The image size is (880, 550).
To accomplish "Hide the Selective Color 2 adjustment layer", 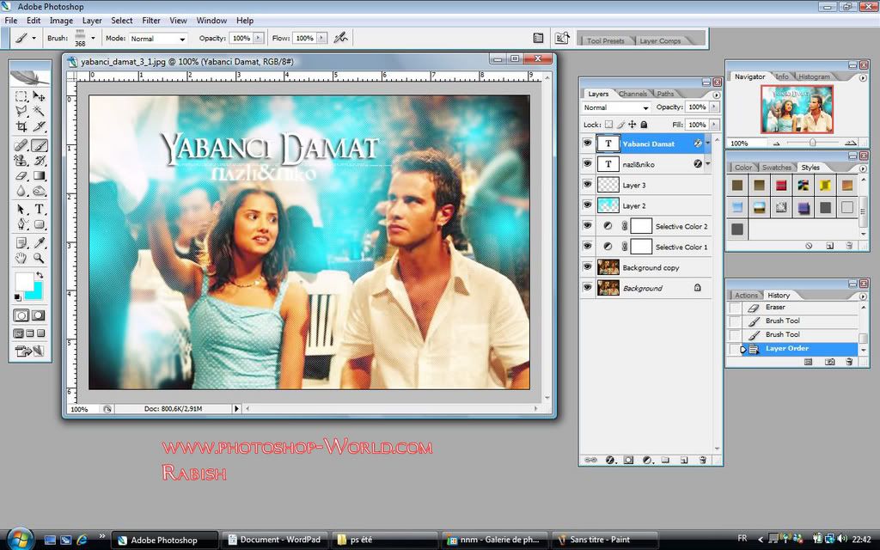I will point(587,226).
